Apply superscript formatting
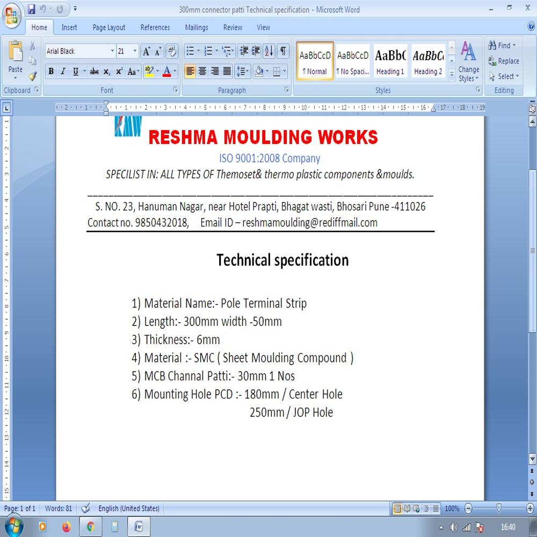Screen dimensions: 537x537 119,71
